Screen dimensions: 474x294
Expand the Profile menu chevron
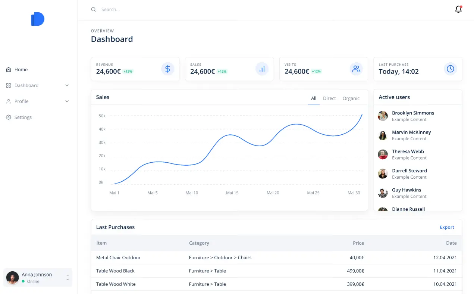point(67,101)
